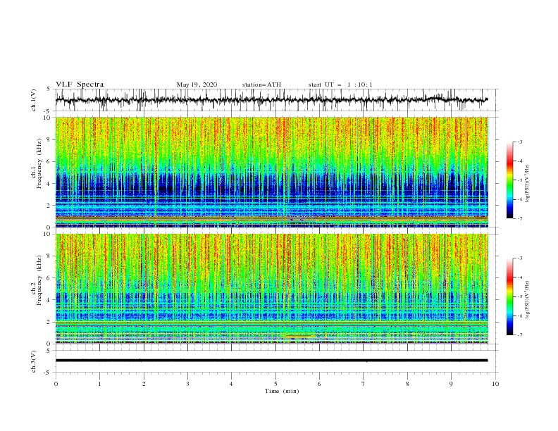Click the "2" tick on ch.2 frequency axis

click(x=49, y=322)
